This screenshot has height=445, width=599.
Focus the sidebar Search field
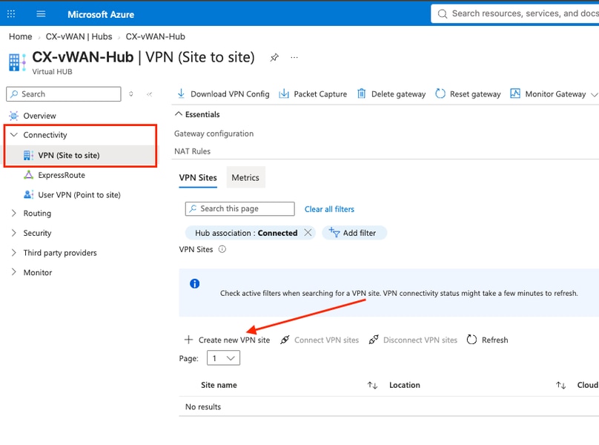pyautogui.click(x=64, y=94)
